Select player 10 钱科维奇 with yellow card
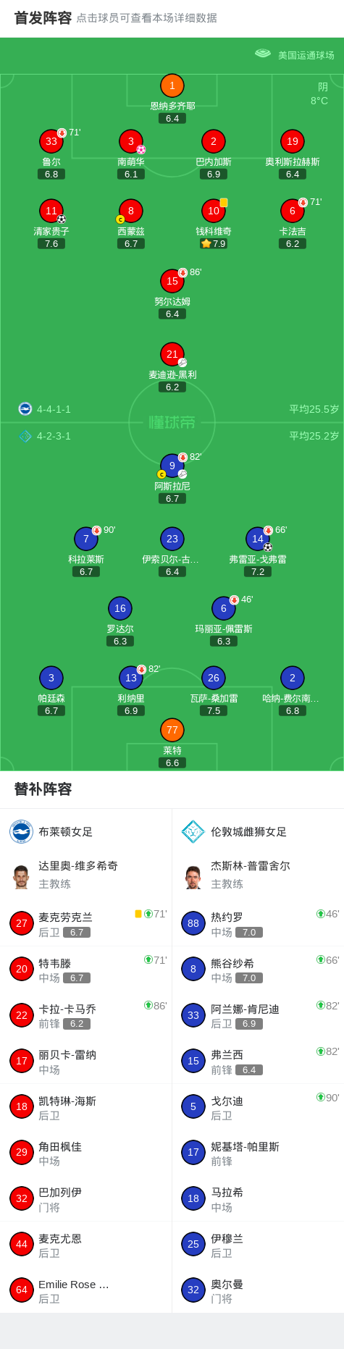344x1349 pixels. click(x=214, y=211)
